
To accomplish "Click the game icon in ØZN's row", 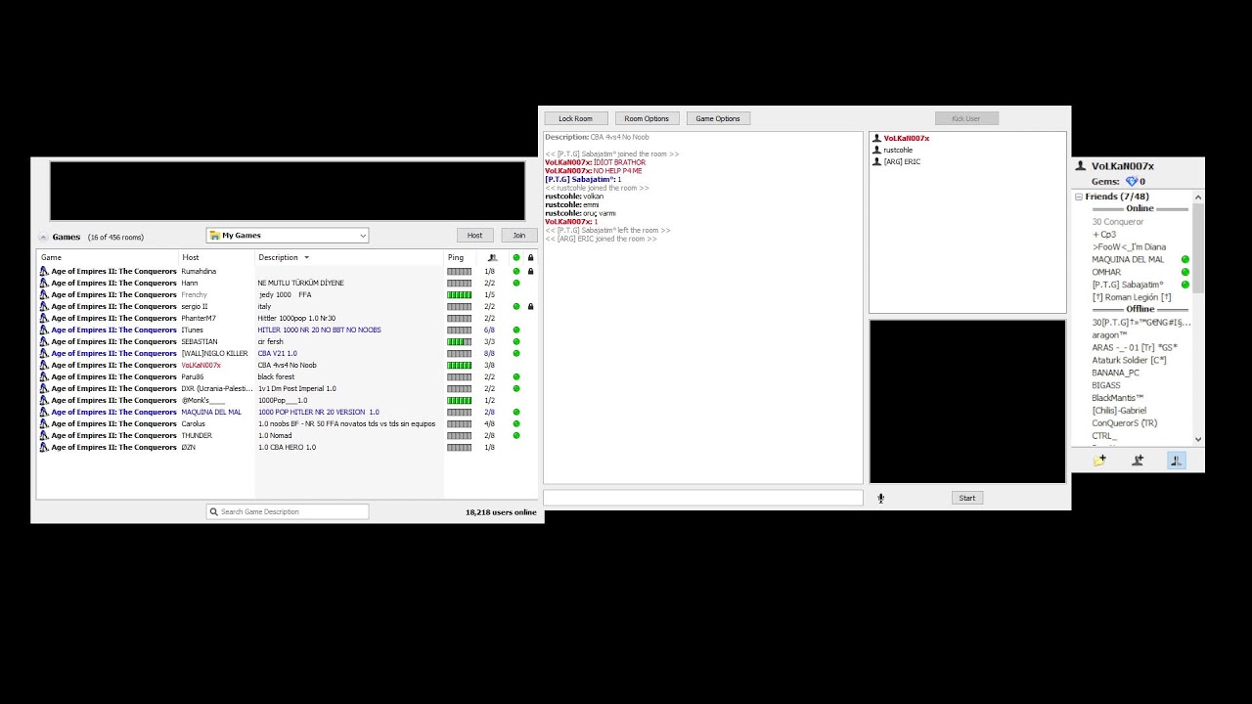I will point(44,447).
